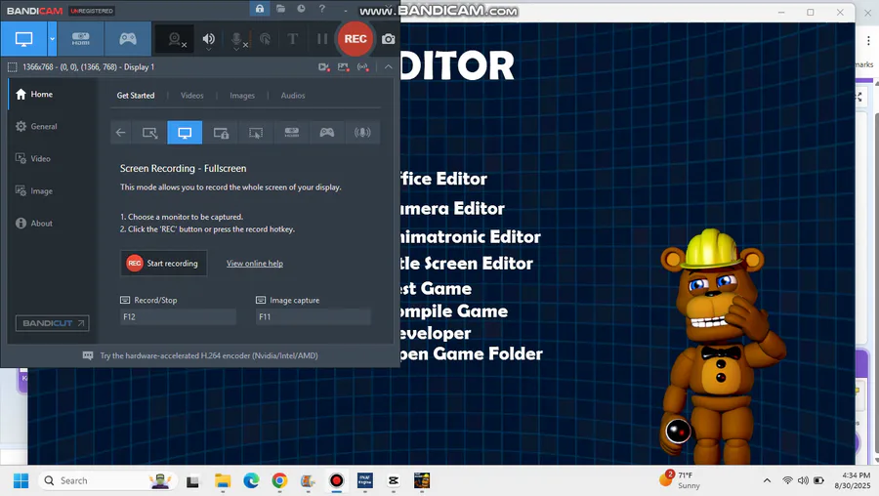Open clock showing 4:34 PM
The width and height of the screenshot is (879, 496).
click(852, 480)
